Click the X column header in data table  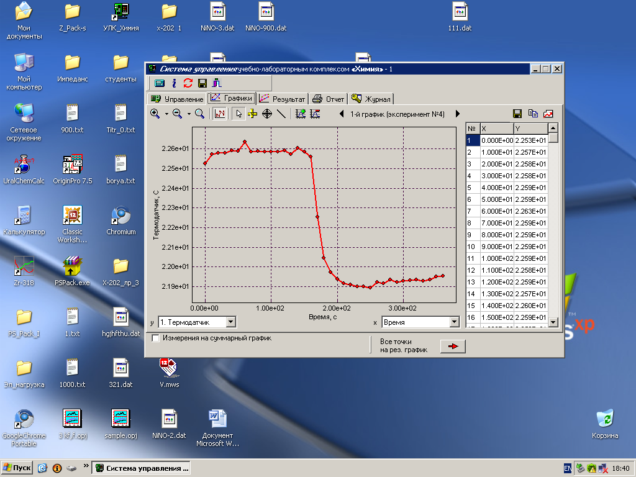(x=497, y=129)
